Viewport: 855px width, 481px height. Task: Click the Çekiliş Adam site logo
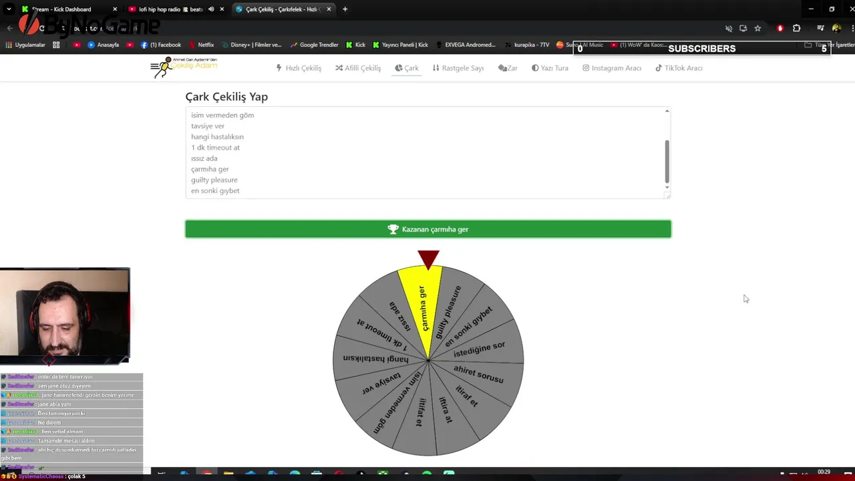tap(184, 67)
